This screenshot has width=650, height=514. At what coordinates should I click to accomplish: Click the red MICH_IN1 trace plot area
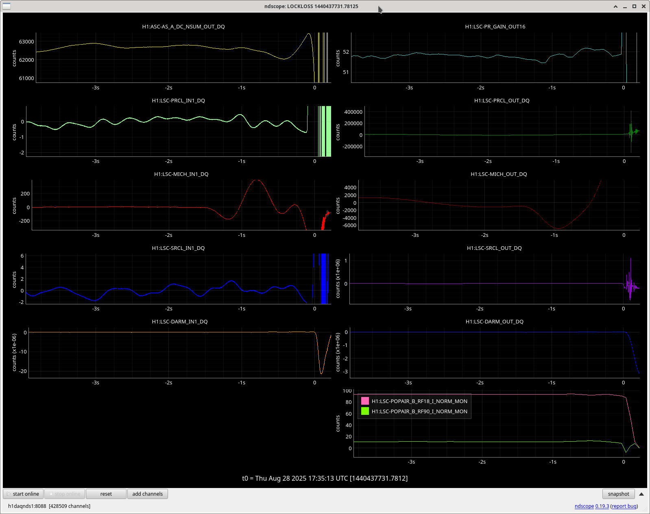click(181, 205)
